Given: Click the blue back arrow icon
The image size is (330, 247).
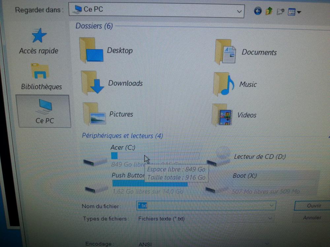Looking at the screenshot, I should [258, 11].
